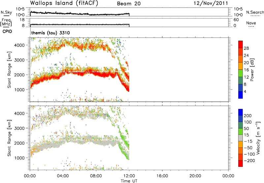Click "Slant Range [km]" on the power panel
The image size is (264, 183).
click(9, 70)
